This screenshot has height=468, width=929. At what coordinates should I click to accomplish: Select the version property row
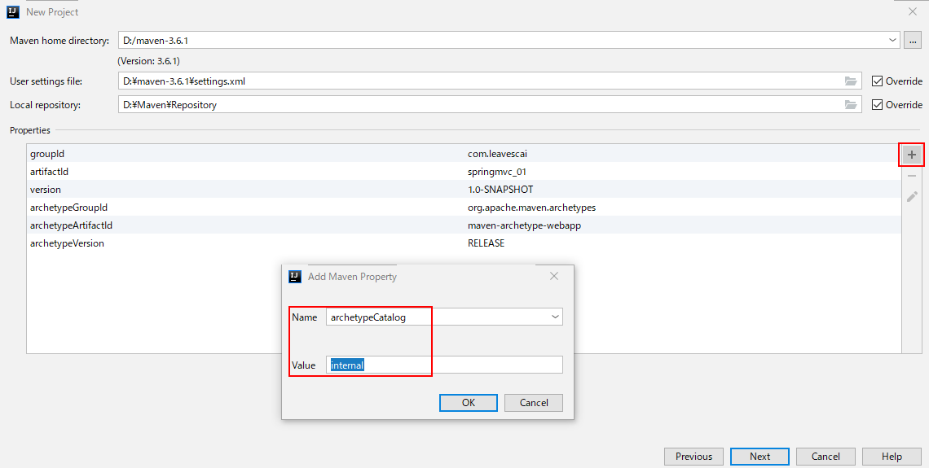click(x=464, y=190)
